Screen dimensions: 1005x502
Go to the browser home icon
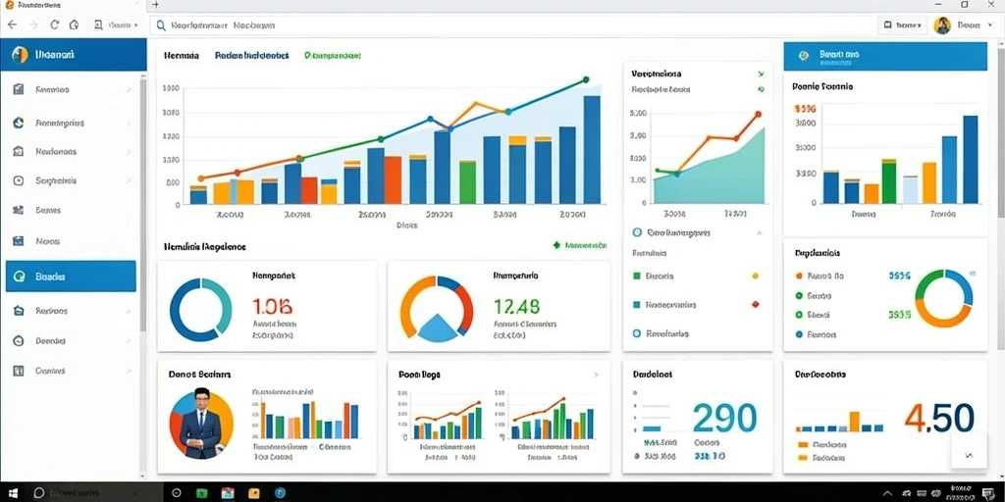click(74, 25)
